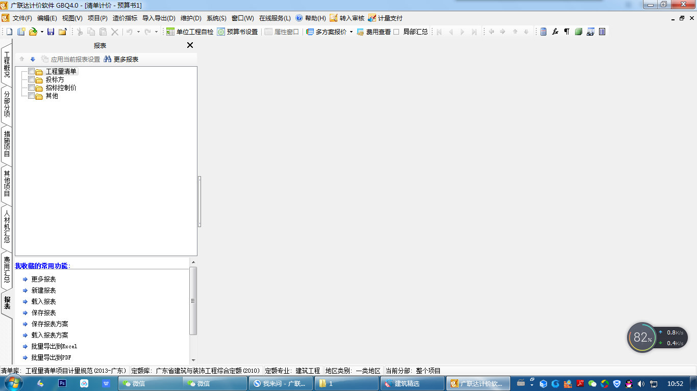This screenshot has height=391, width=697.
Task: Click the 新建报表 favorite link
Action: coord(43,290)
